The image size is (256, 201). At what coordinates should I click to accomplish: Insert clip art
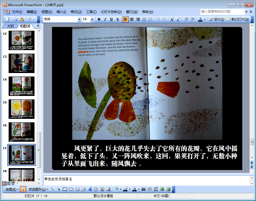102,189
